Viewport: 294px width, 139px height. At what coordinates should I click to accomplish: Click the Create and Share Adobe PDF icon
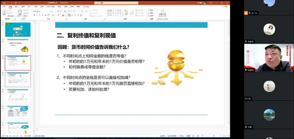click(162, 13)
